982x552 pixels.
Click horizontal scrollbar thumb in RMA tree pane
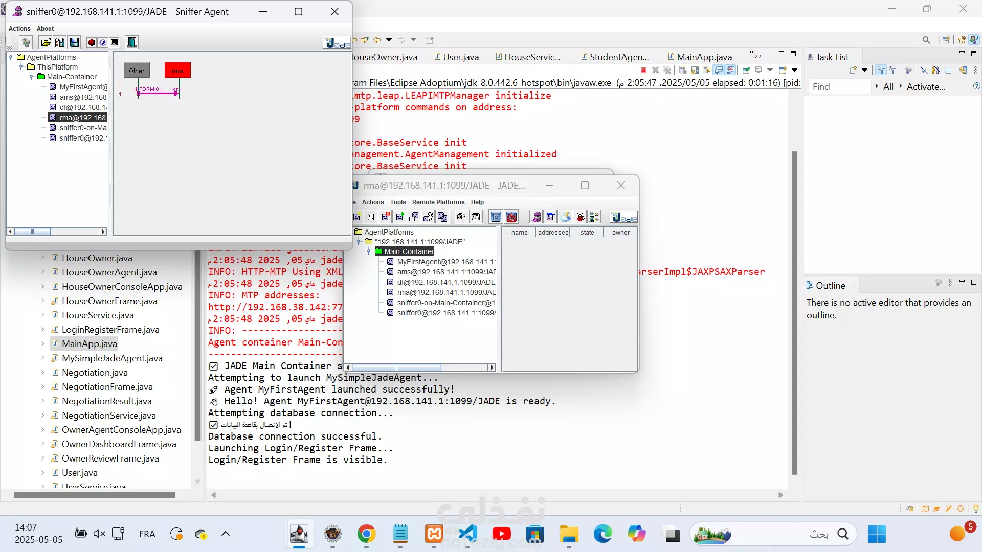[x=396, y=367]
